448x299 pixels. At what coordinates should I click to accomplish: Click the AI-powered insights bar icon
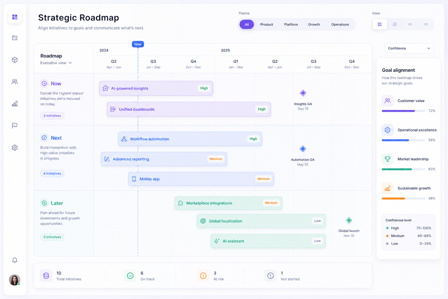coord(105,88)
